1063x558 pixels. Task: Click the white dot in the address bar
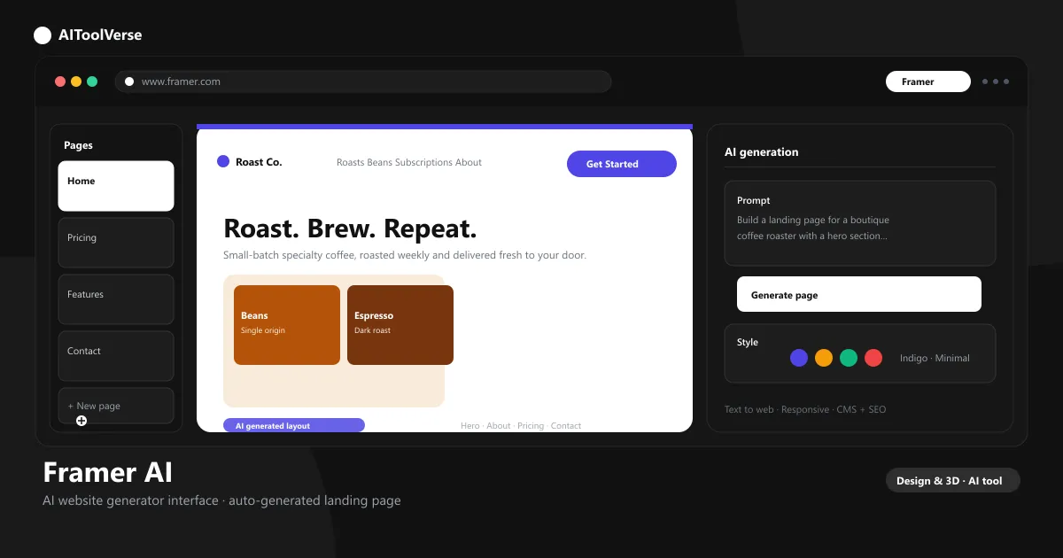129,81
